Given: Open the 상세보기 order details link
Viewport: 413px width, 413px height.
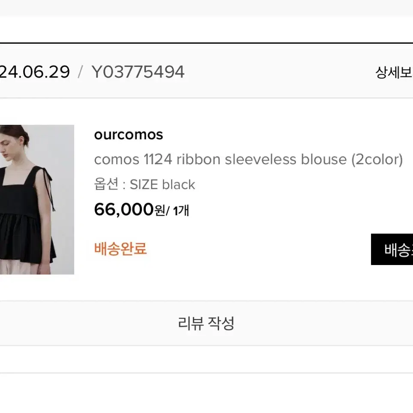Looking at the screenshot, I should 394,72.
